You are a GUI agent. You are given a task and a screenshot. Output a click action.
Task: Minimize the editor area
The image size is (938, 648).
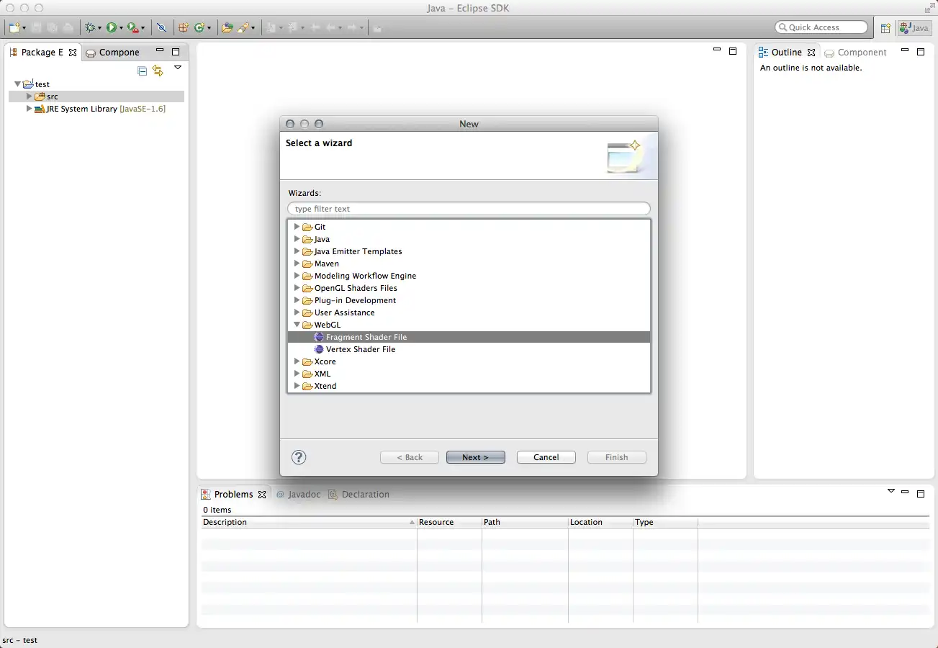pyautogui.click(x=717, y=50)
